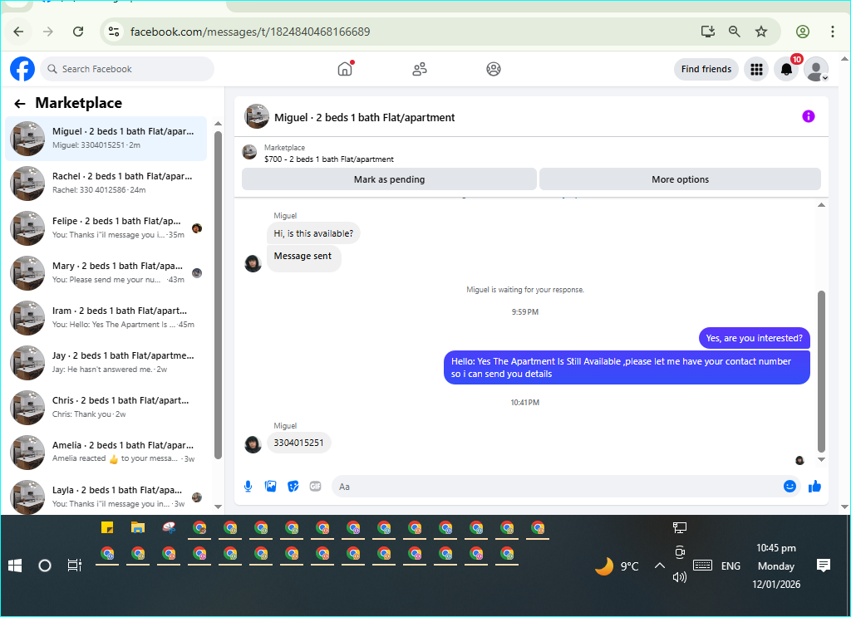Open the account profile menu
The height and width of the screenshot is (617, 851).
pos(816,69)
